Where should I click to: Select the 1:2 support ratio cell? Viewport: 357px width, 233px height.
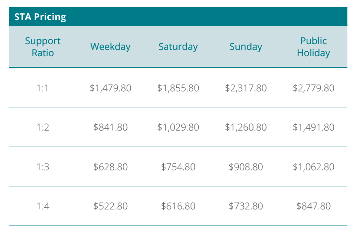point(43,127)
